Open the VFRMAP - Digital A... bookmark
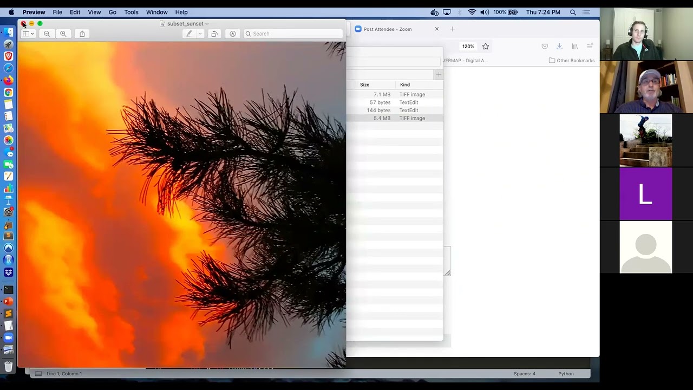 tap(466, 61)
